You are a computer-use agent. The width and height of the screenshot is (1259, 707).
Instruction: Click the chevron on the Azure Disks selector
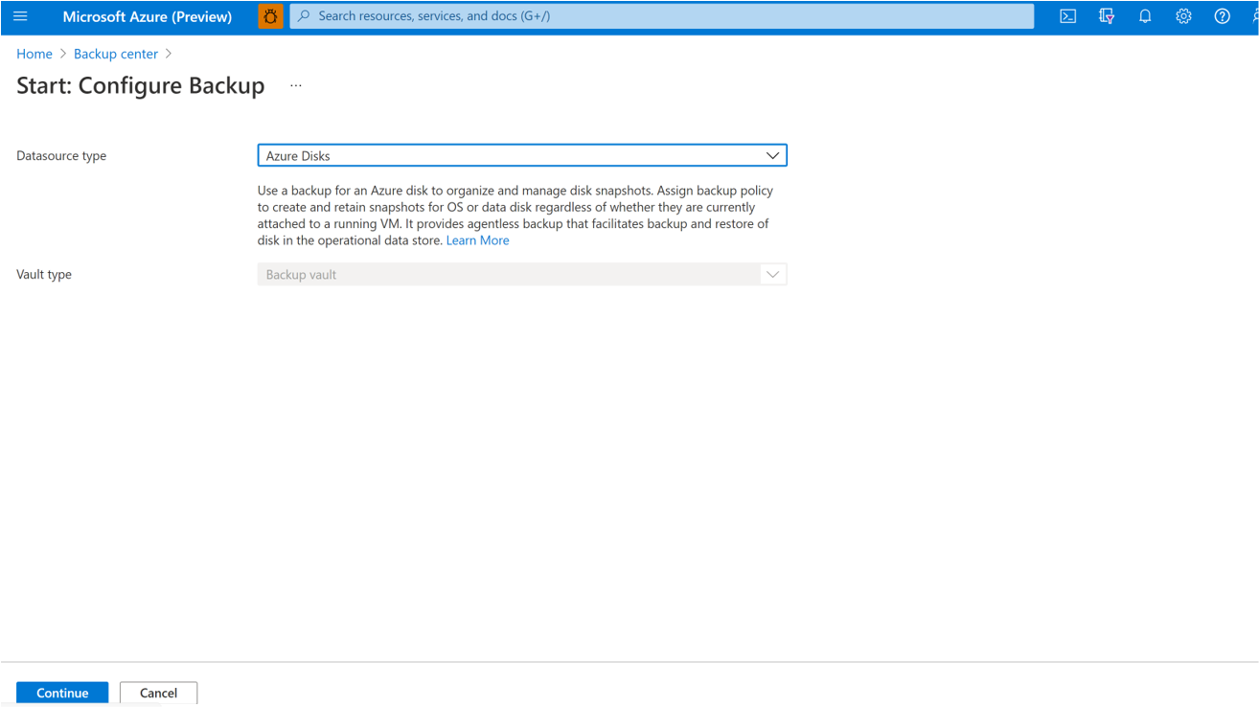(772, 154)
